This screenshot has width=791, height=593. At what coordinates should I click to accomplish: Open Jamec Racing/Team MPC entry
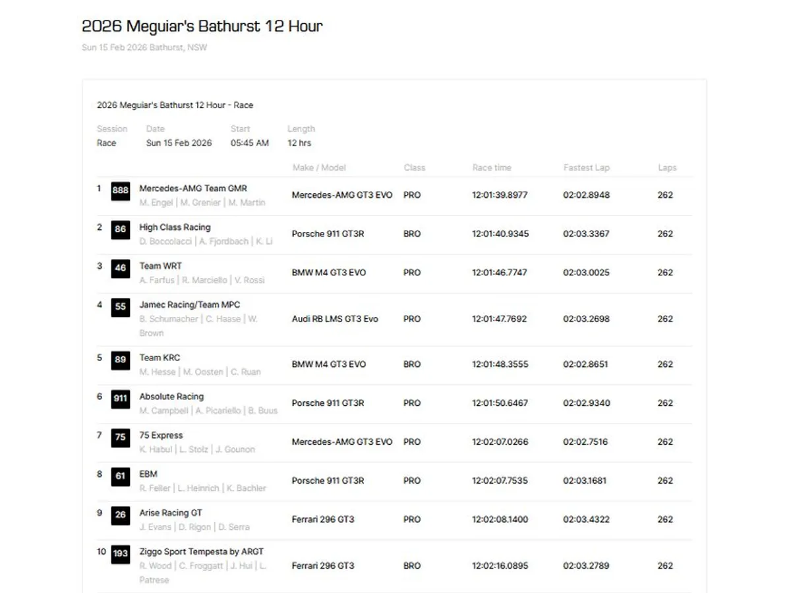[x=189, y=305]
